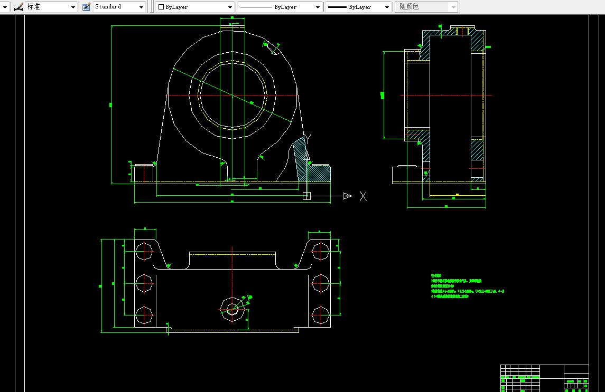Image resolution: width=605 pixels, height=392 pixels.
Task: Select the middle-left bolt hole in plan view
Action: [x=144, y=283]
